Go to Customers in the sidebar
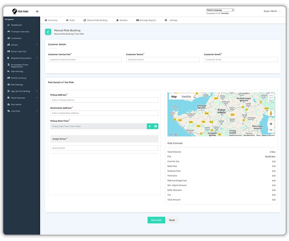 16,38
